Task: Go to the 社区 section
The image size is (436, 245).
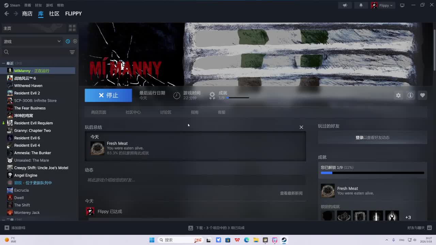Action: click(54, 14)
